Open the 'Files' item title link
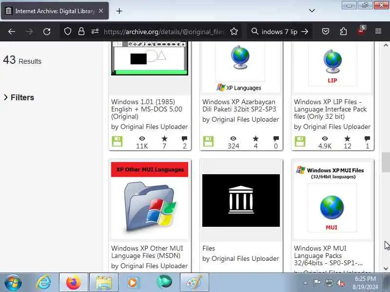390x292 pixels. click(x=209, y=248)
